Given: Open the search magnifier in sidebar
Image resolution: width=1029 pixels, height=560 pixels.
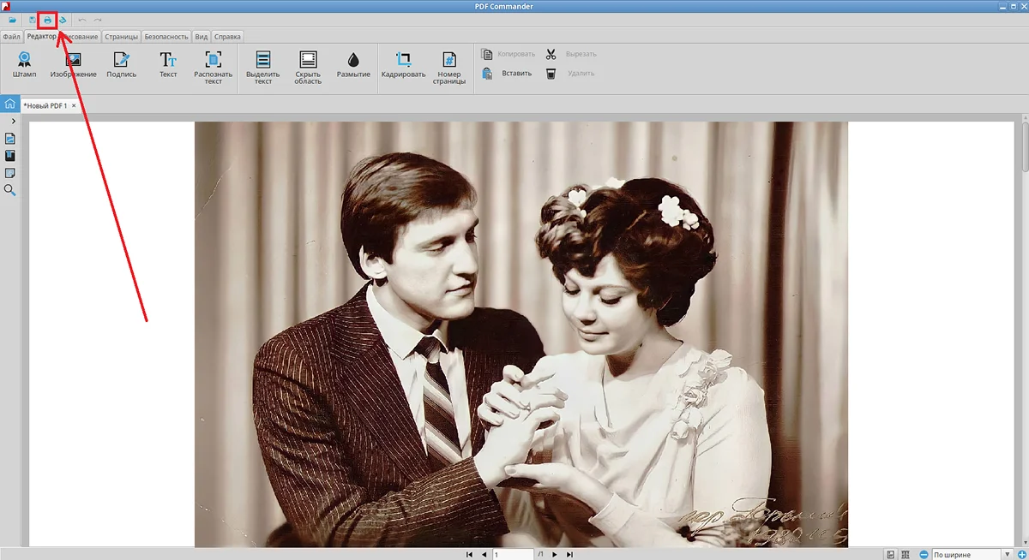Looking at the screenshot, I should click(x=10, y=190).
